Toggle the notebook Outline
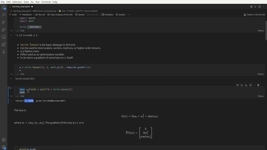267x150 pixels. coord(121,15)
